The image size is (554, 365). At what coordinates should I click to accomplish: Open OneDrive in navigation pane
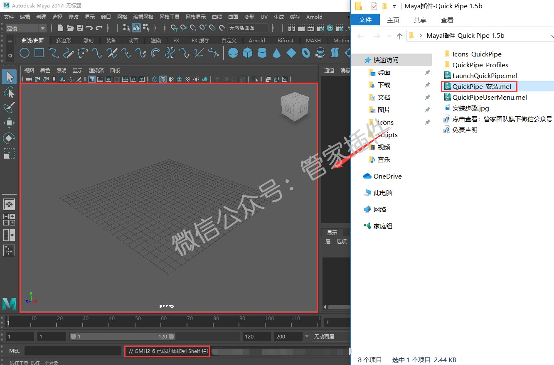pos(387,176)
